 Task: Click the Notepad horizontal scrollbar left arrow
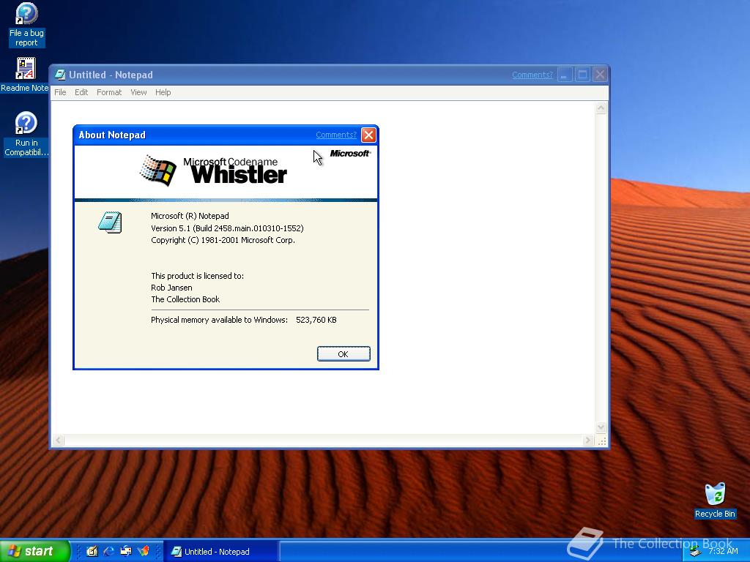tap(58, 440)
